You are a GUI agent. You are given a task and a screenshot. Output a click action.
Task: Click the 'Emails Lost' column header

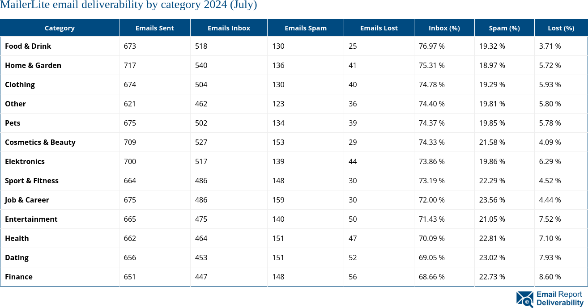379,28
